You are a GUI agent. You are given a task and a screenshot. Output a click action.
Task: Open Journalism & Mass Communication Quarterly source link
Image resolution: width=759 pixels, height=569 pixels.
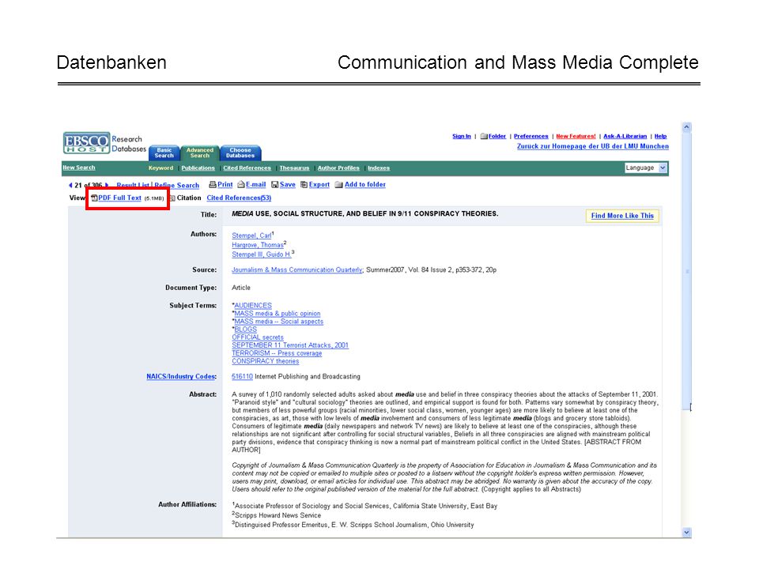pos(296,270)
